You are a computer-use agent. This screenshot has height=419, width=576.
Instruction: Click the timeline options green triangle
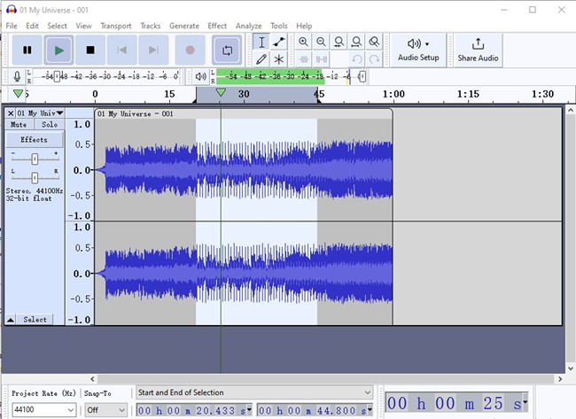point(18,93)
